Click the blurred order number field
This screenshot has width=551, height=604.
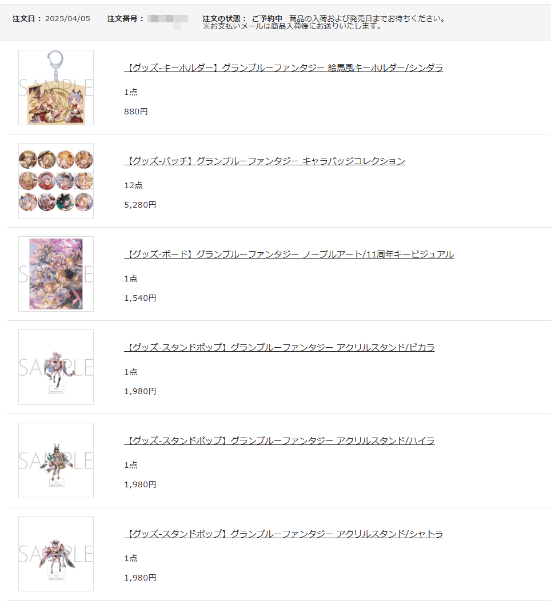(x=168, y=21)
